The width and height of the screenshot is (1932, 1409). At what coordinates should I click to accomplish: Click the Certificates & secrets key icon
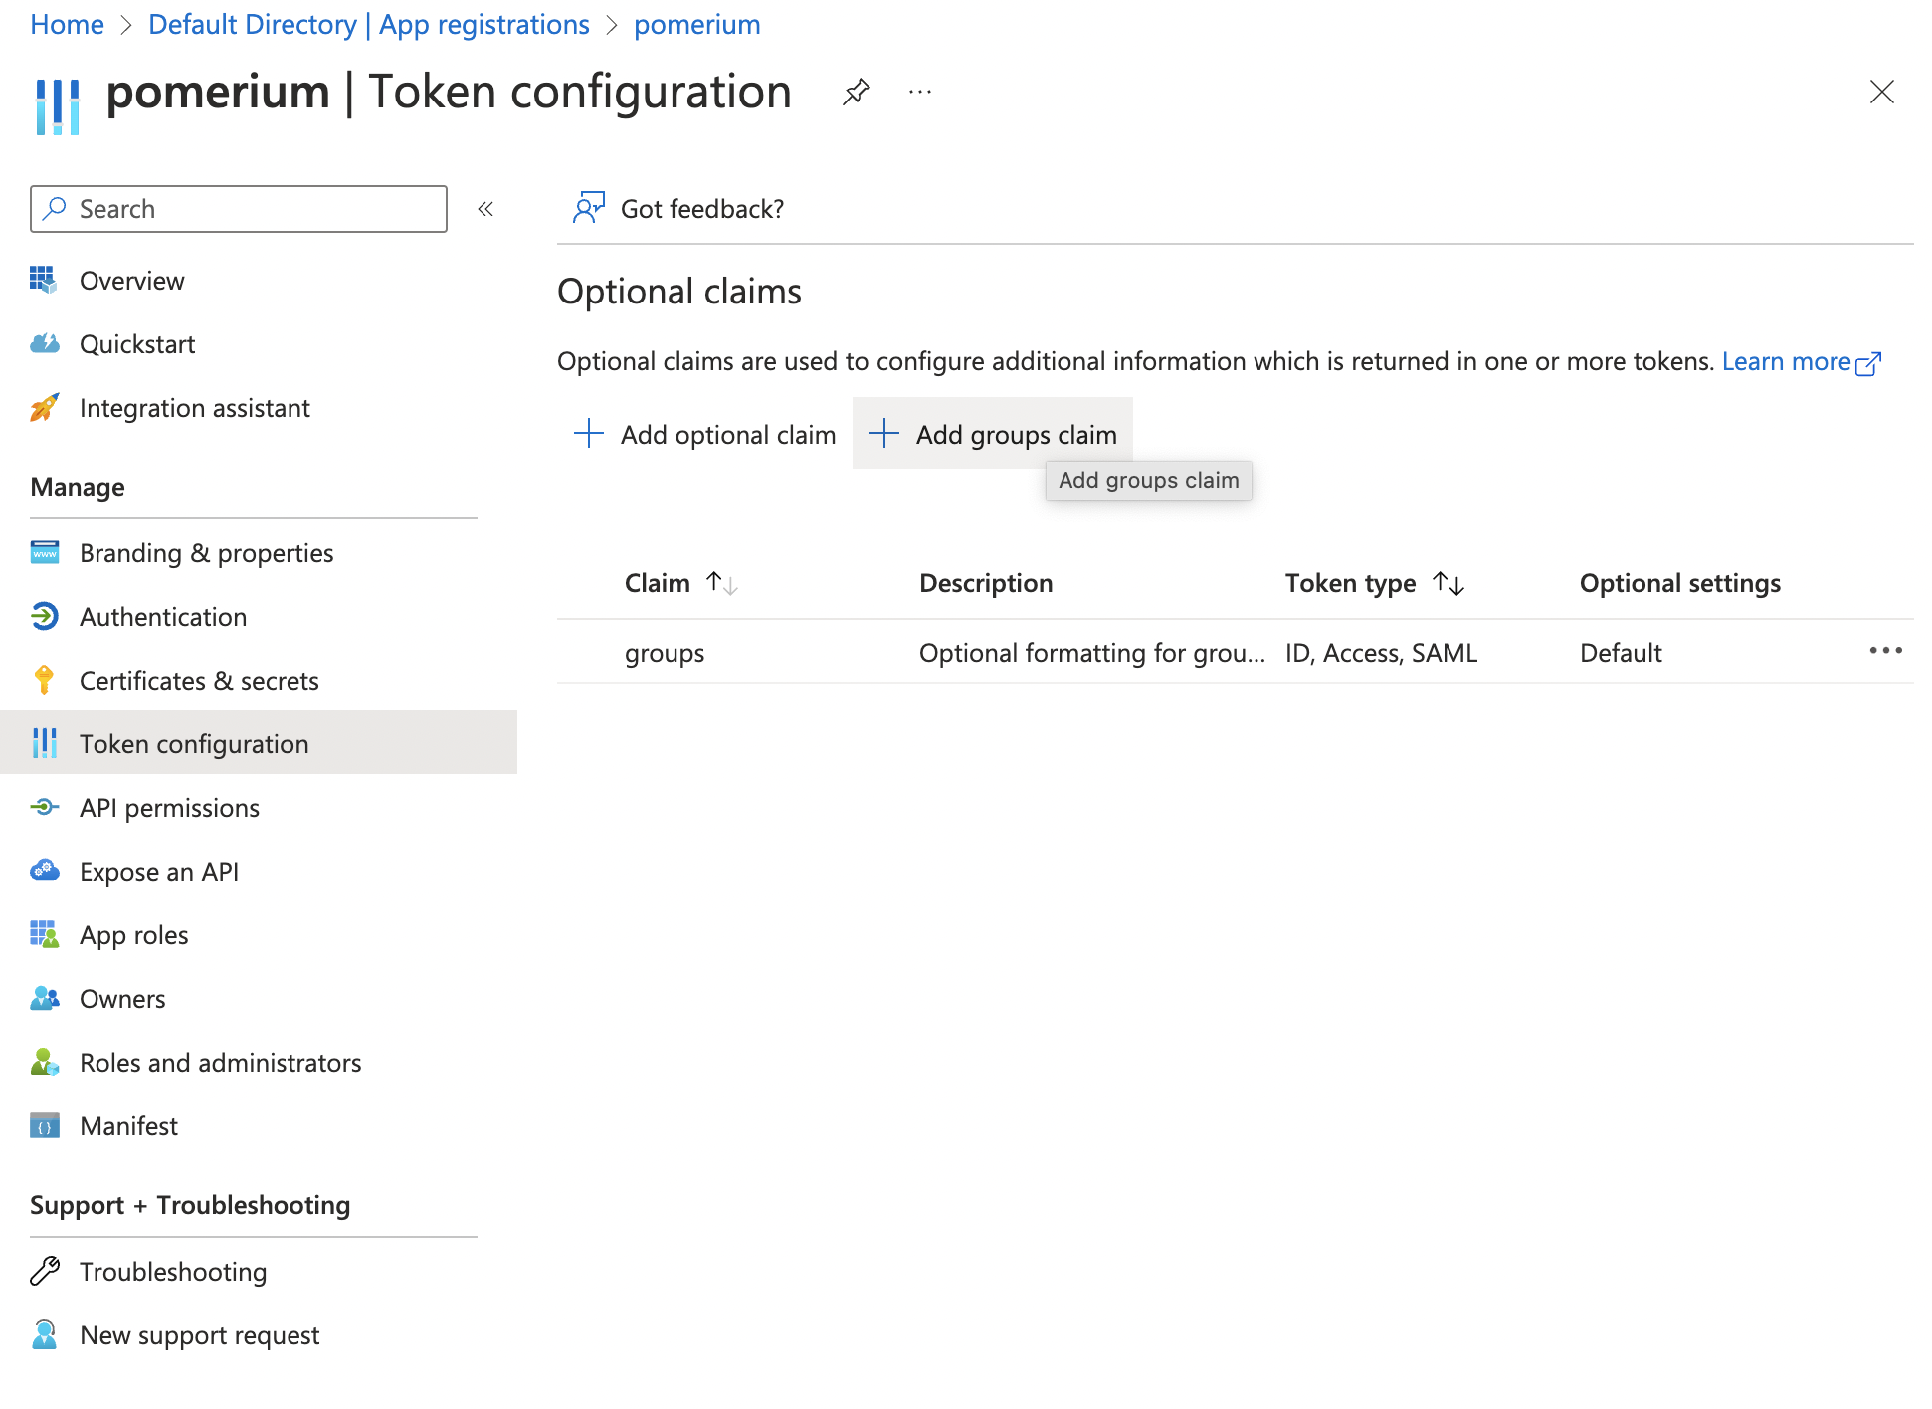click(44, 681)
